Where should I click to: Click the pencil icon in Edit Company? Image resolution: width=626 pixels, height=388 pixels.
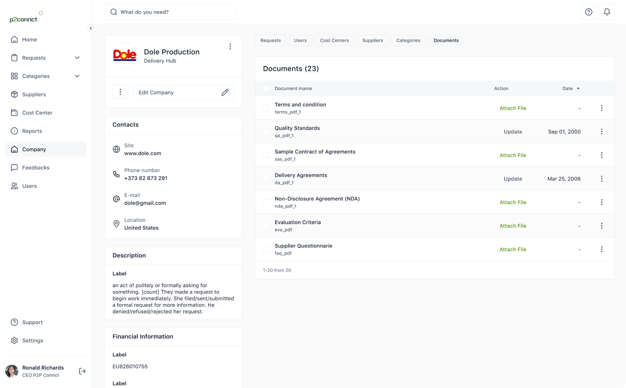pos(225,92)
